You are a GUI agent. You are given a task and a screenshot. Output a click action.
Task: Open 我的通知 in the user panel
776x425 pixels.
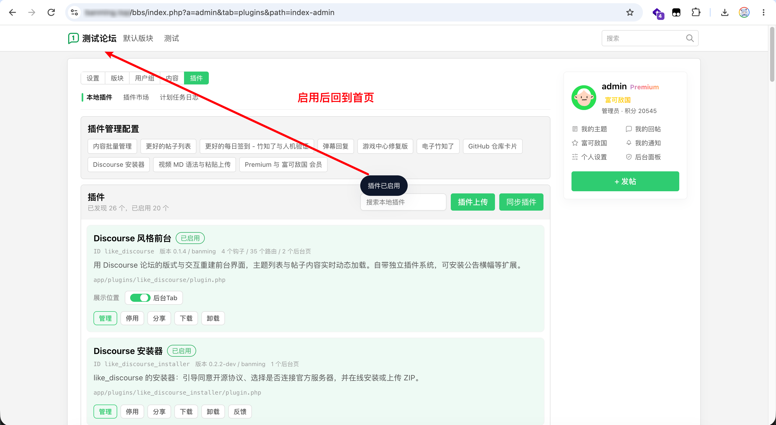pyautogui.click(x=643, y=143)
